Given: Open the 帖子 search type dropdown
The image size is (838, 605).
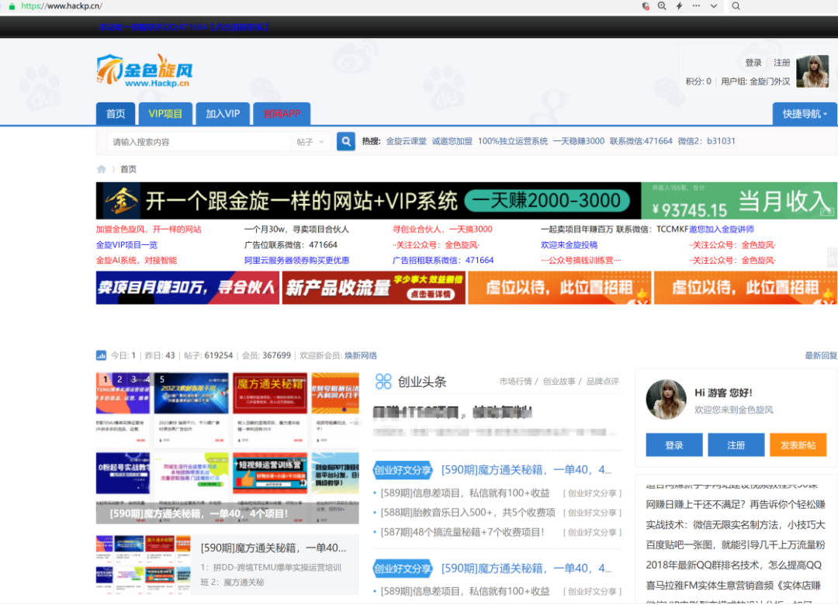Looking at the screenshot, I should click(310, 142).
